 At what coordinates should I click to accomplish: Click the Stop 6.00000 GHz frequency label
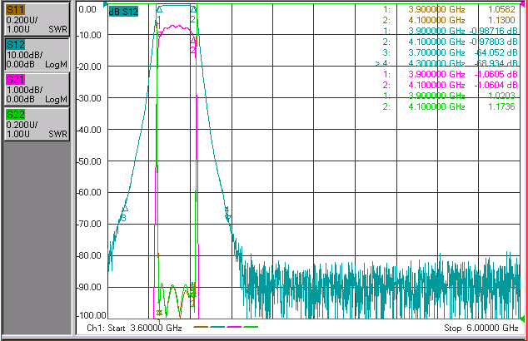pyautogui.click(x=481, y=328)
